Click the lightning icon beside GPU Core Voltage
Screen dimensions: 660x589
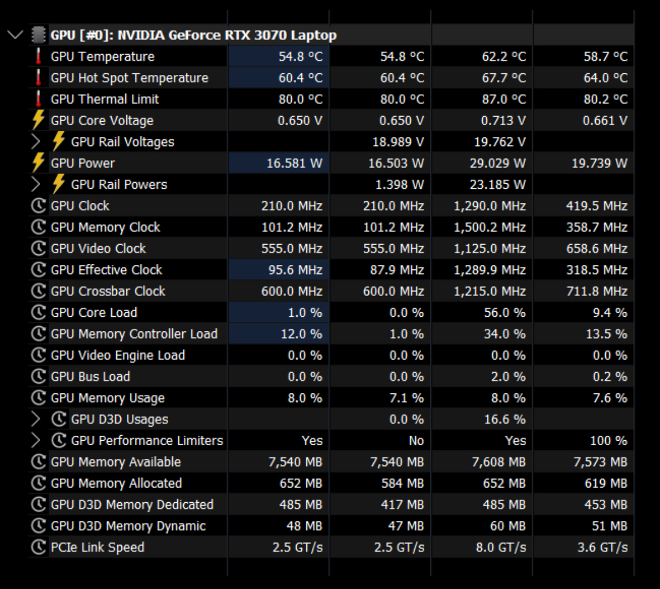(x=38, y=120)
